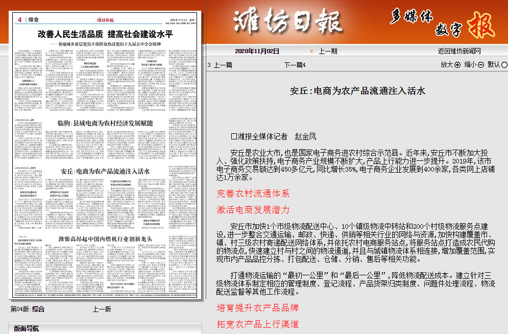The image size is (508, 334).
Task: Click the page header '4 综合' on thumbnail
Action: pyautogui.click(x=28, y=20)
